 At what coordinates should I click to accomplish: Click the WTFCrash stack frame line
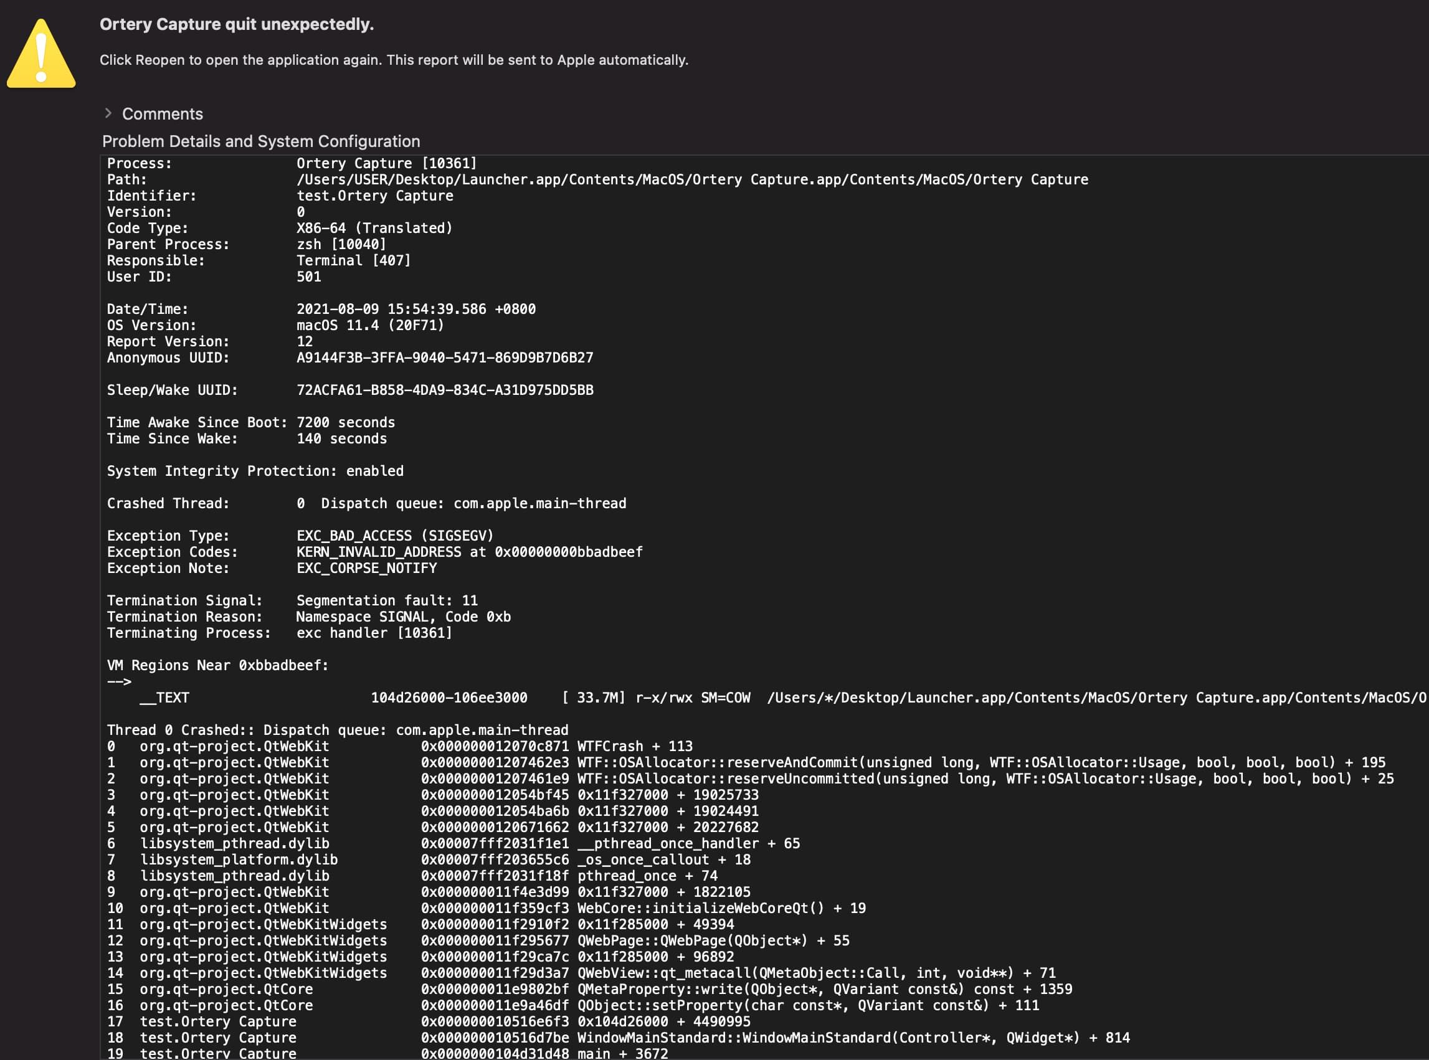pos(400,746)
